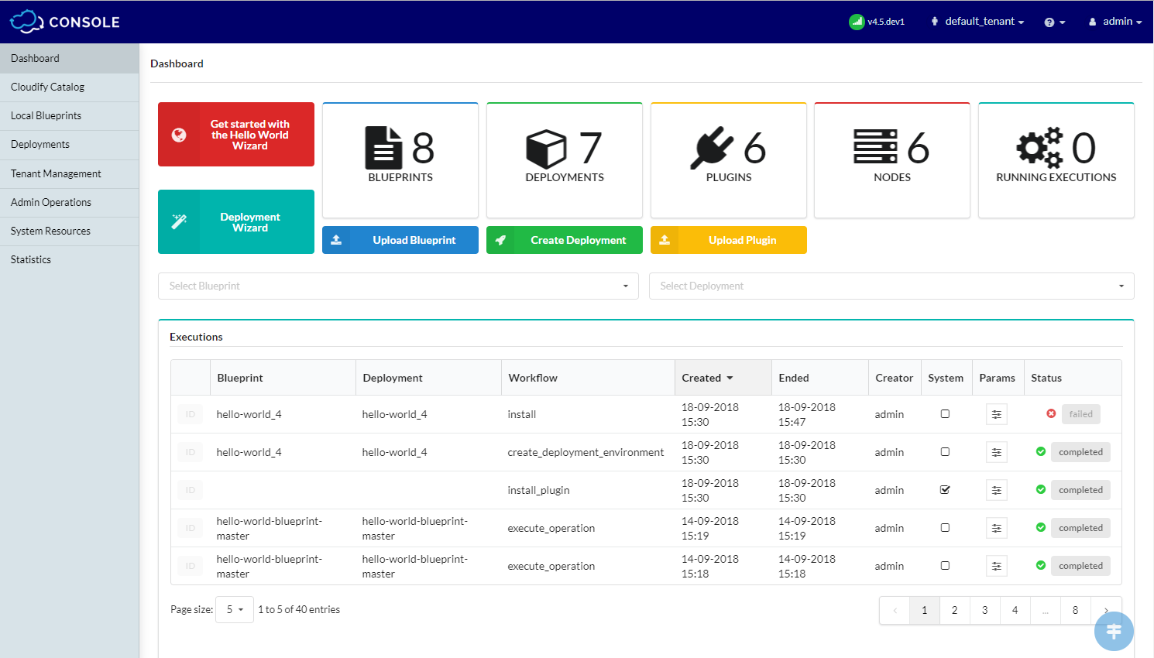Click the Running Executions gears icon
This screenshot has width=1154, height=658.
point(1039,147)
